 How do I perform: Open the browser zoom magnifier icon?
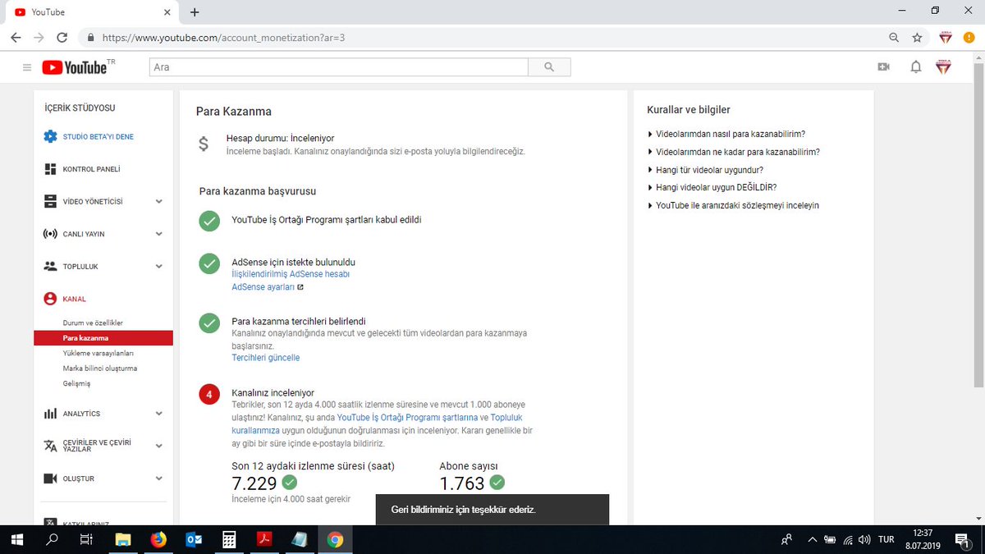pyautogui.click(x=894, y=38)
